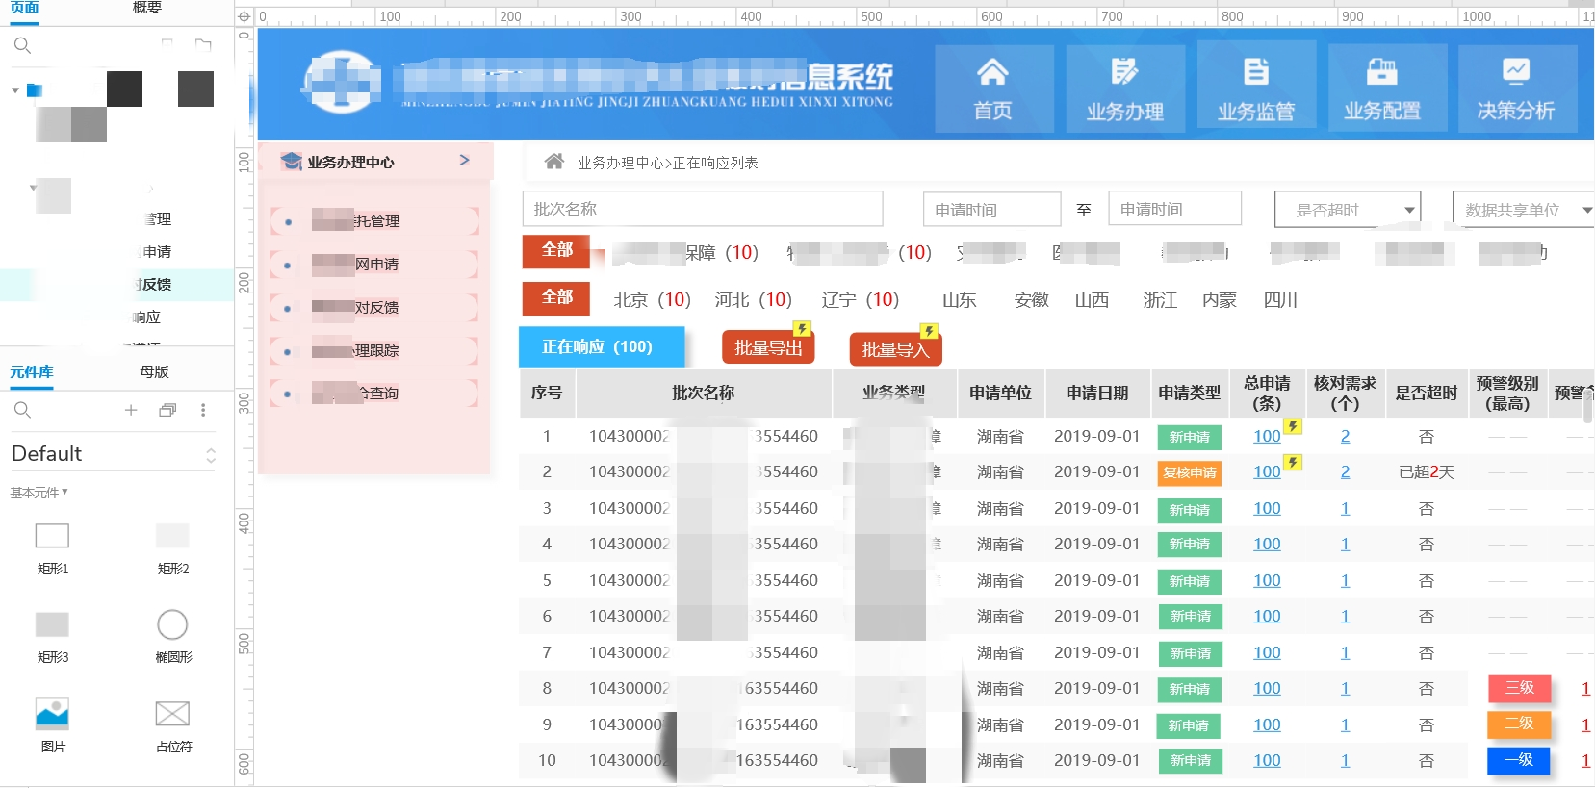Filter by 北京 (10)
Screen dimensions: 1595x788
click(x=652, y=299)
